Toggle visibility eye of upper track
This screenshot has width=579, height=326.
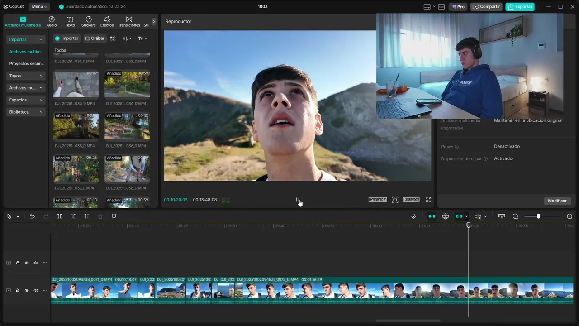click(x=27, y=263)
